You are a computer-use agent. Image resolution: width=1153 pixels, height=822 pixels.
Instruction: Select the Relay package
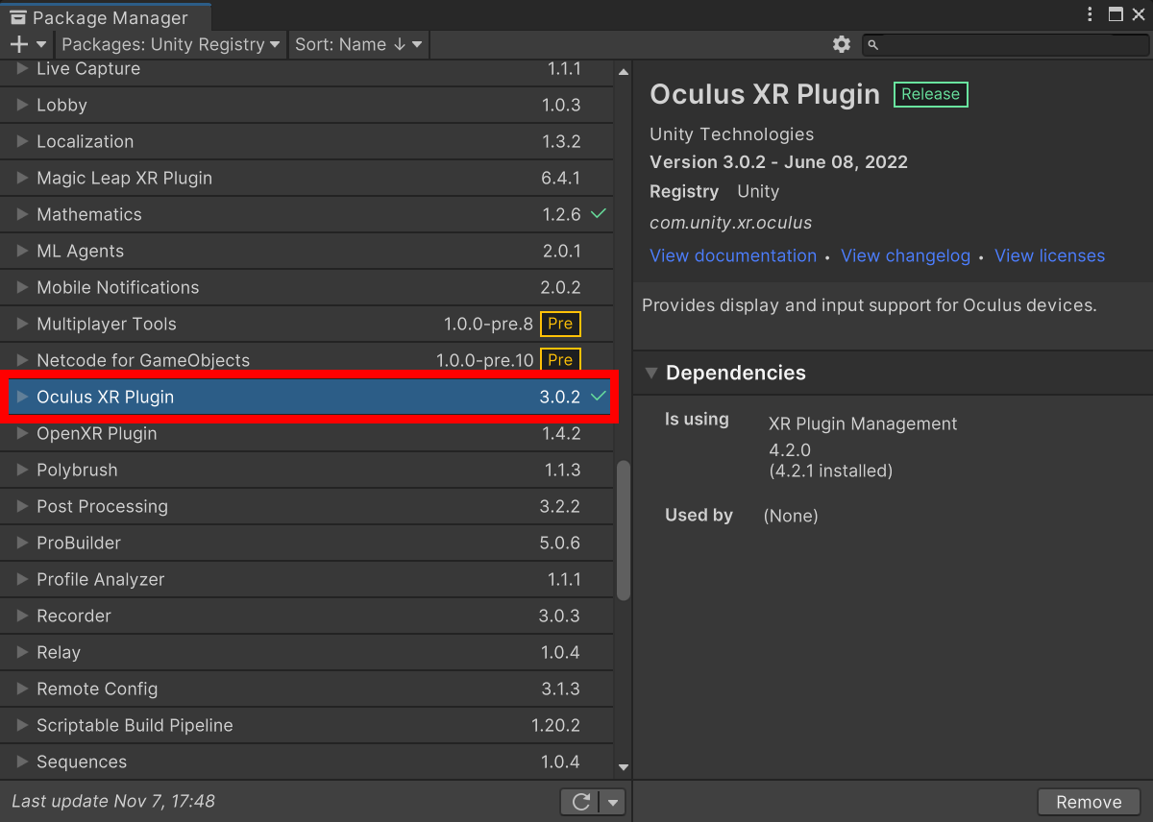pos(307,652)
